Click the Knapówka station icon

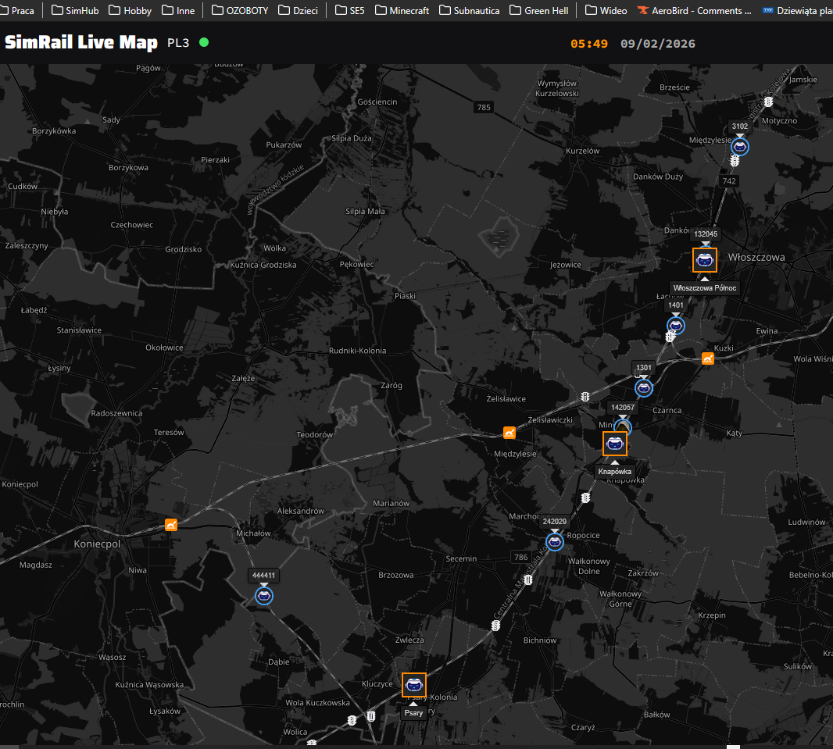(x=614, y=444)
